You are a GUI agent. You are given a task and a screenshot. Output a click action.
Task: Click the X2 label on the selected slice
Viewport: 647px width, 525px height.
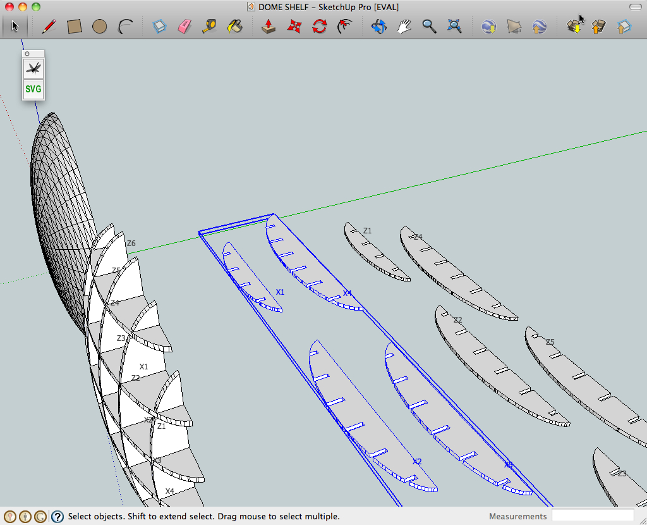417,461
